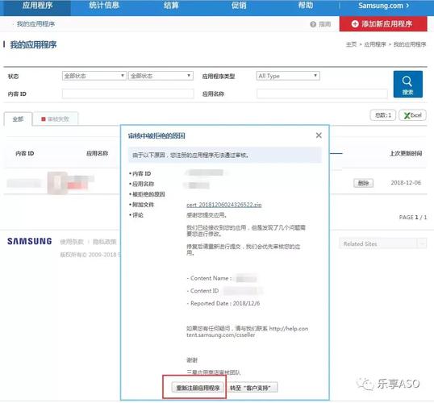Expand the first 全部状态 dropdown

94,76
